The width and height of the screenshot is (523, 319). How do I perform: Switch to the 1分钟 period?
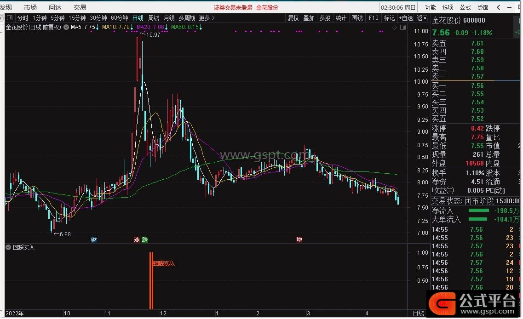pyautogui.click(x=40, y=18)
